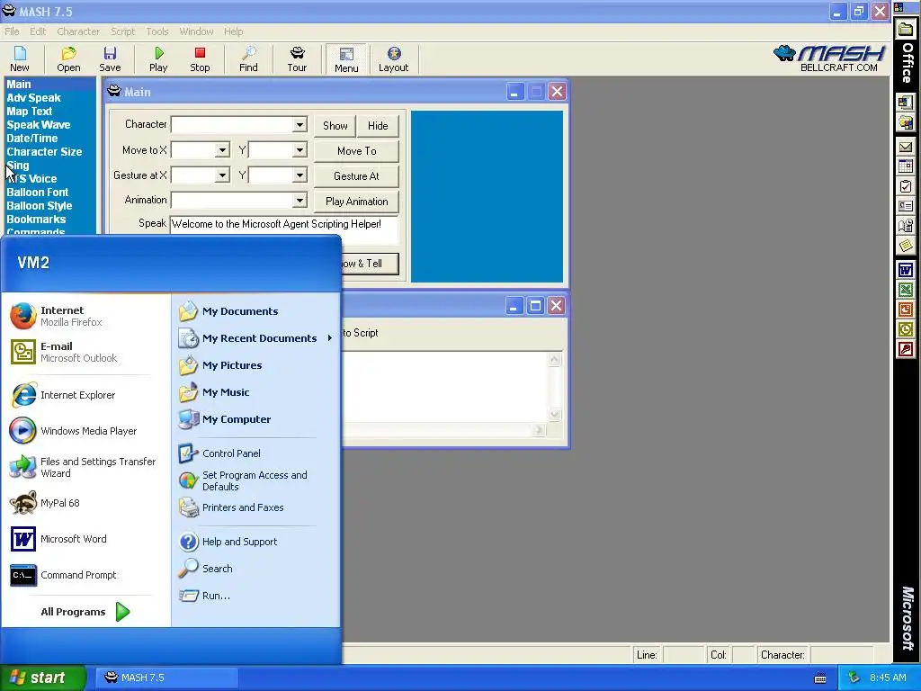921x691 pixels.
Task: Expand the Gesture at X dropdown
Action: point(222,175)
